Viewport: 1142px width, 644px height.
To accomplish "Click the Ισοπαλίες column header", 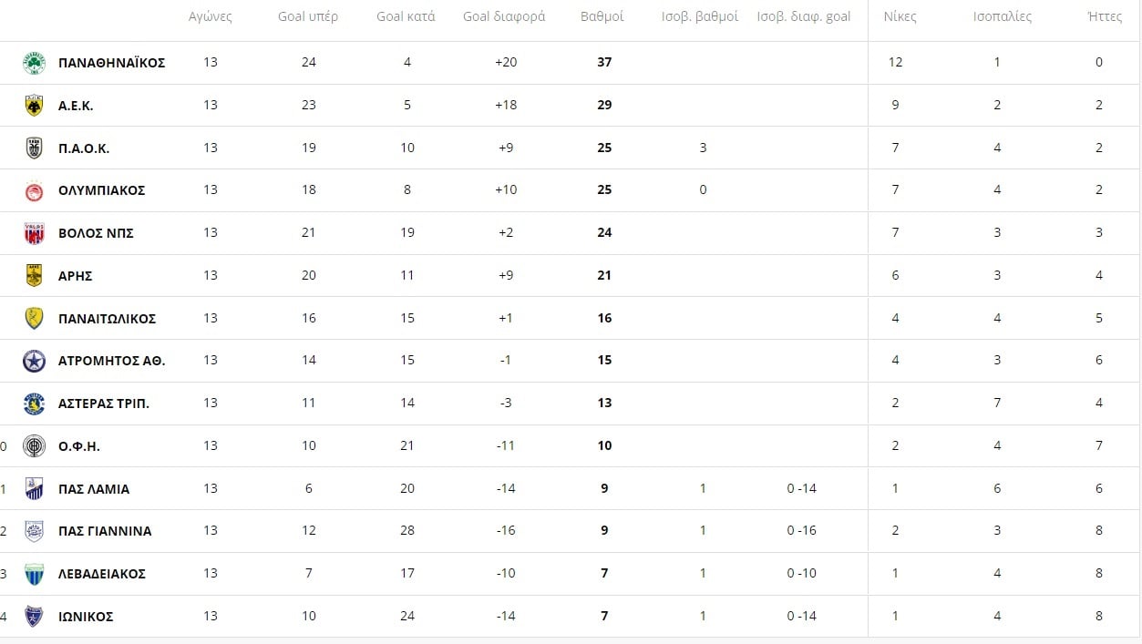I will (x=1001, y=17).
